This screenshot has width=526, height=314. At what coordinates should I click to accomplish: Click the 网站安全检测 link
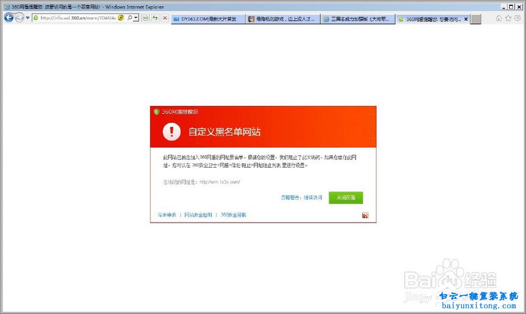pyautogui.click(x=198, y=215)
